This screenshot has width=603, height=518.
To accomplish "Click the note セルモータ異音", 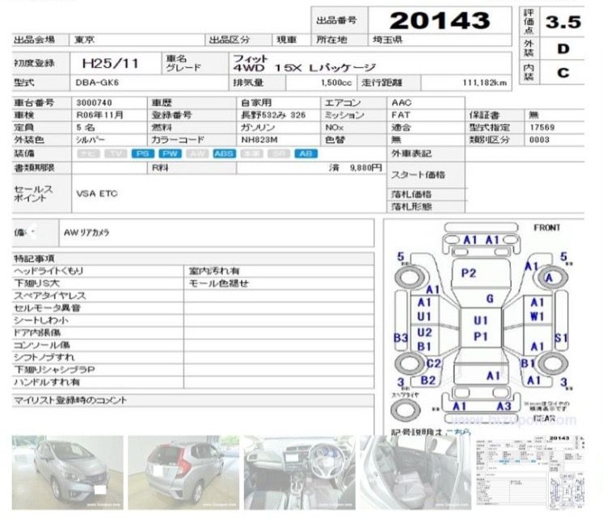I will (x=47, y=308).
